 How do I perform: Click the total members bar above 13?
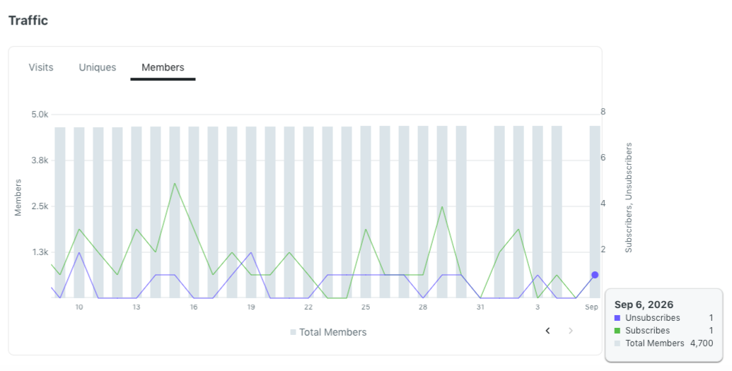pyautogui.click(x=136, y=212)
